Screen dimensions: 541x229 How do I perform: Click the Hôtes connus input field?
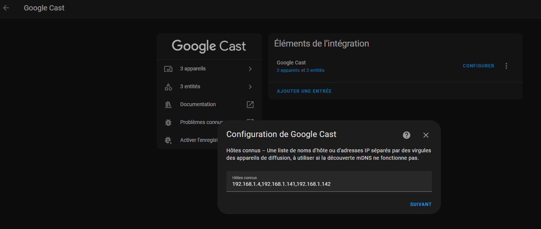tap(329, 181)
